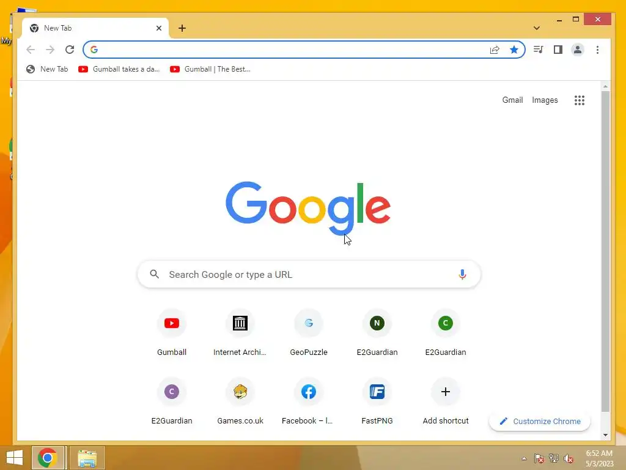Open the E2Guardian shortcut with green C icon
Image resolution: width=626 pixels, height=470 pixels.
[x=446, y=333]
